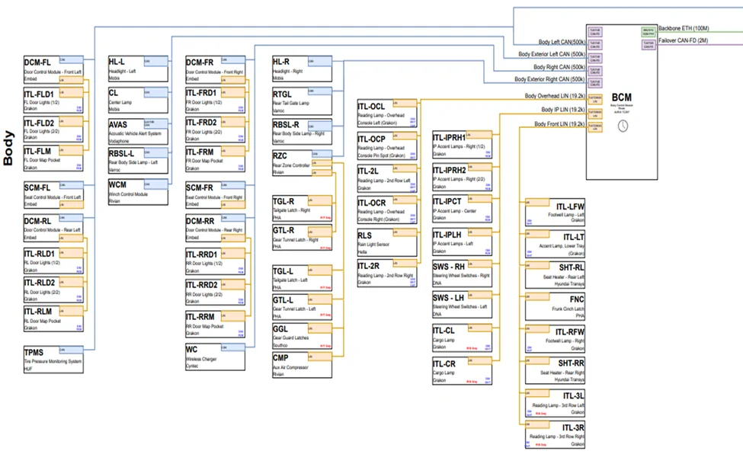Click the WCM Winch Control Module block
The image size is (743, 464).
tap(138, 192)
